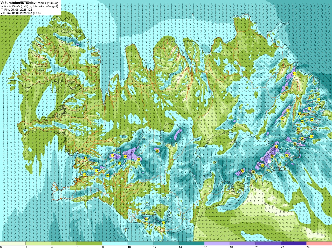Click the '0' tick label on the scale

tap(1, 247)
